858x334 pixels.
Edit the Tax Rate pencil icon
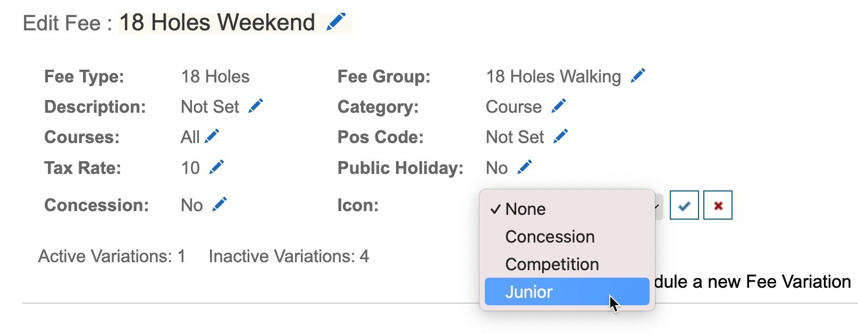217,168
